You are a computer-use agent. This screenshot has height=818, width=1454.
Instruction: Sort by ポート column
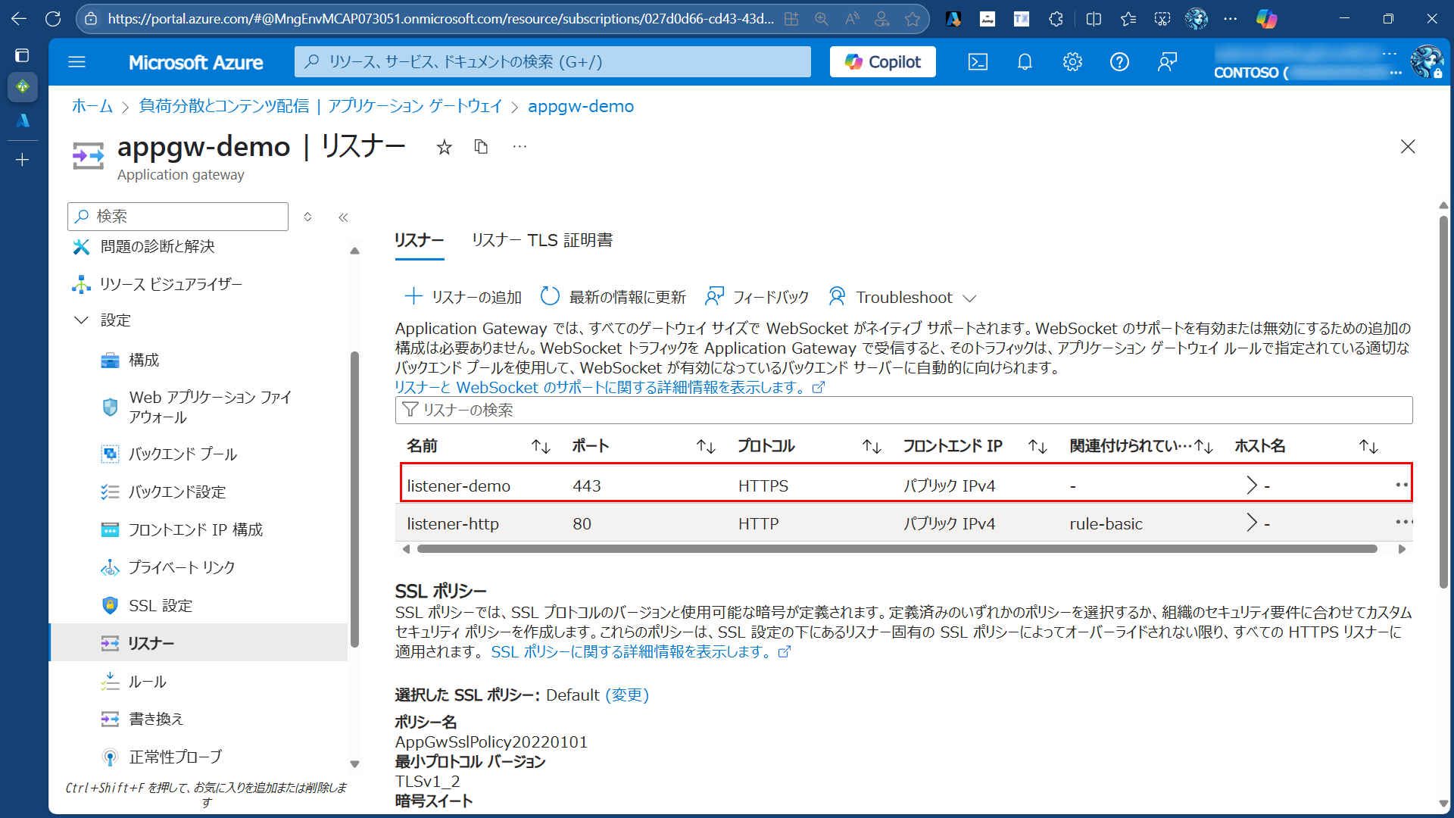pyautogui.click(x=706, y=447)
